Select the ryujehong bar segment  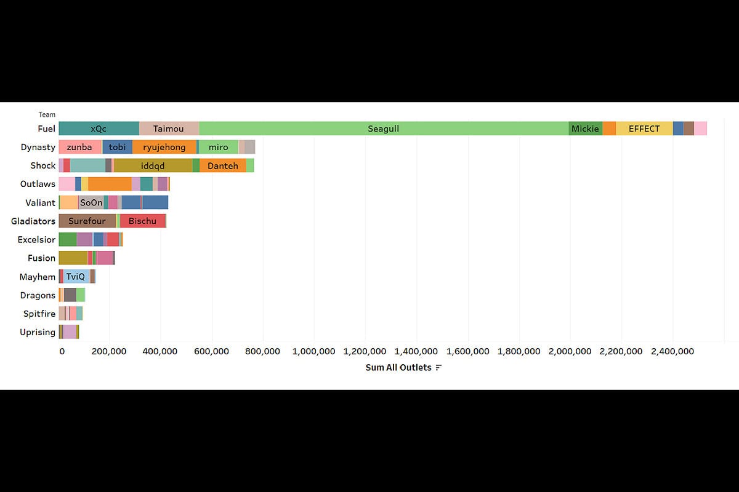tap(164, 147)
